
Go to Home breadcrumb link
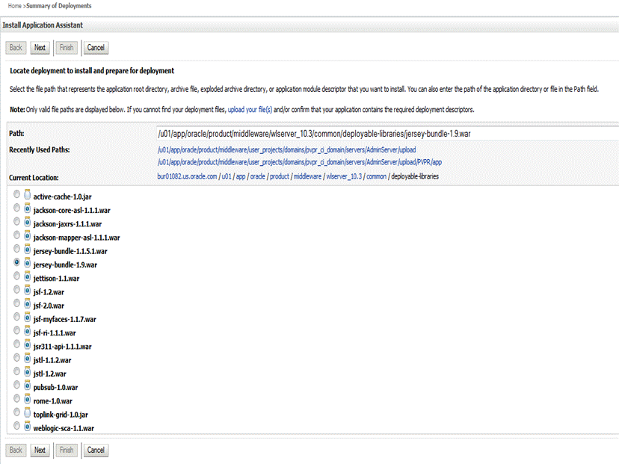(15, 6)
